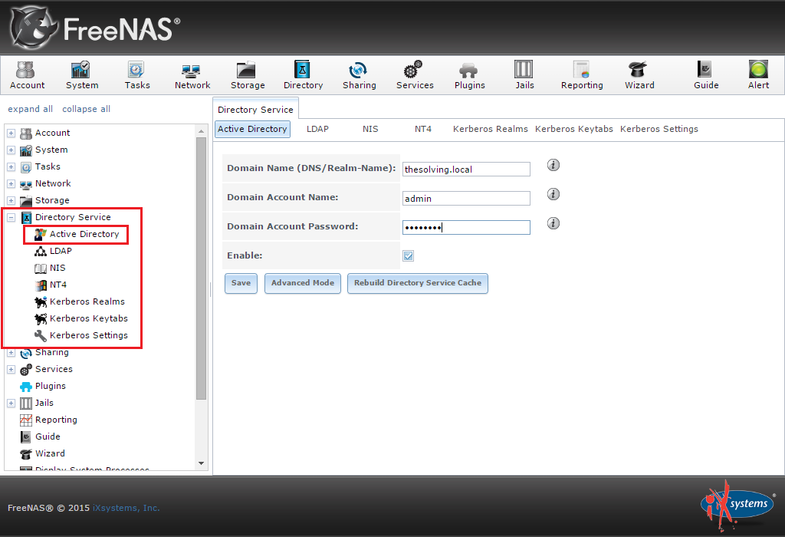785x537 pixels.
Task: Open Account from the top toolbar
Action: 27,75
